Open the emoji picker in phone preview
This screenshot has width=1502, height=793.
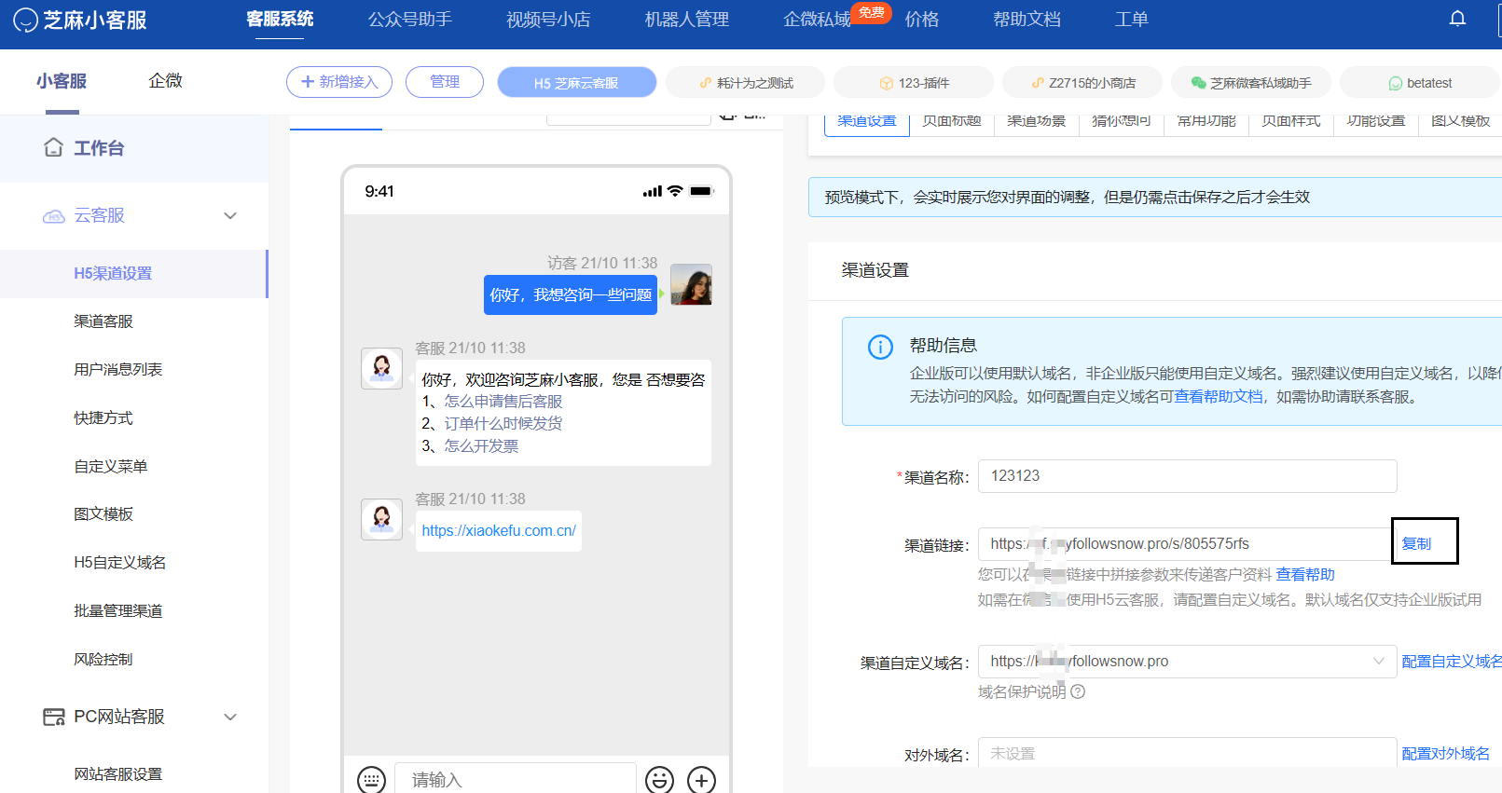(659, 779)
